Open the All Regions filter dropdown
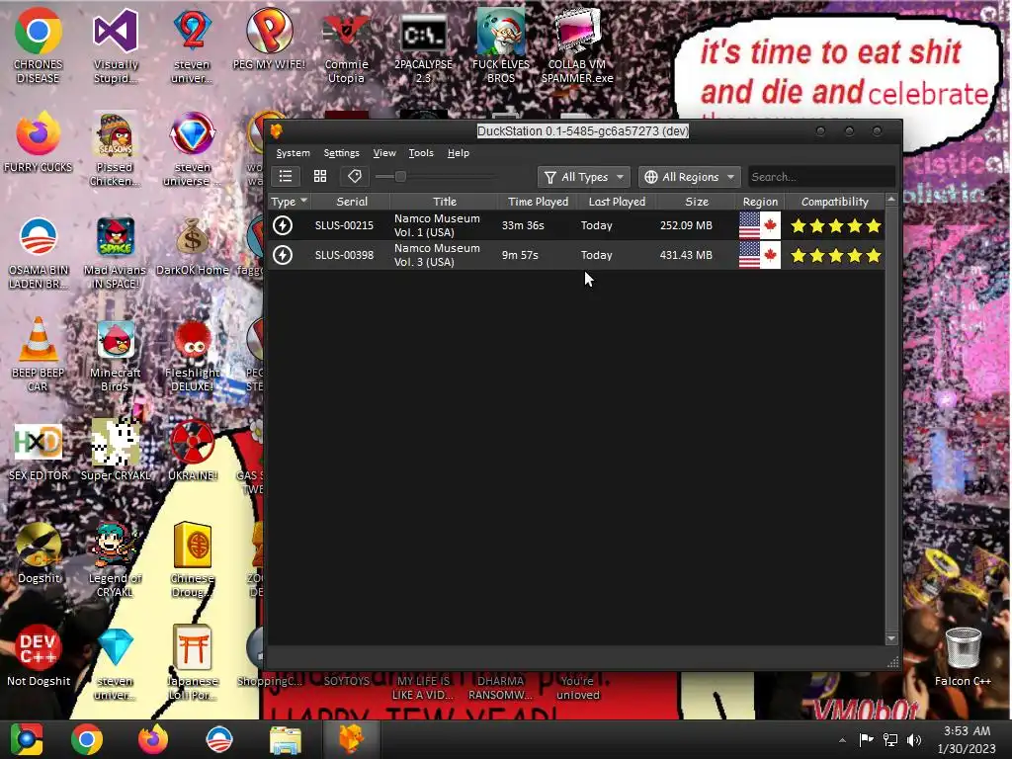The height and width of the screenshot is (759, 1012). (x=689, y=177)
